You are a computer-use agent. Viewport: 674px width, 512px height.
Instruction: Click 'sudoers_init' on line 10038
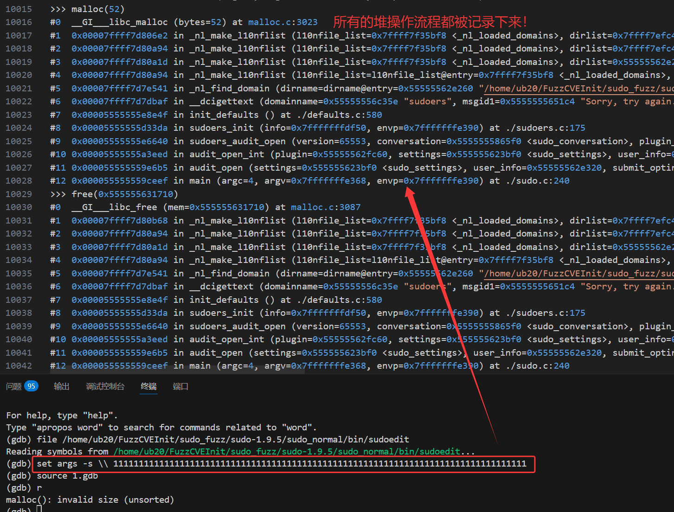coord(222,313)
